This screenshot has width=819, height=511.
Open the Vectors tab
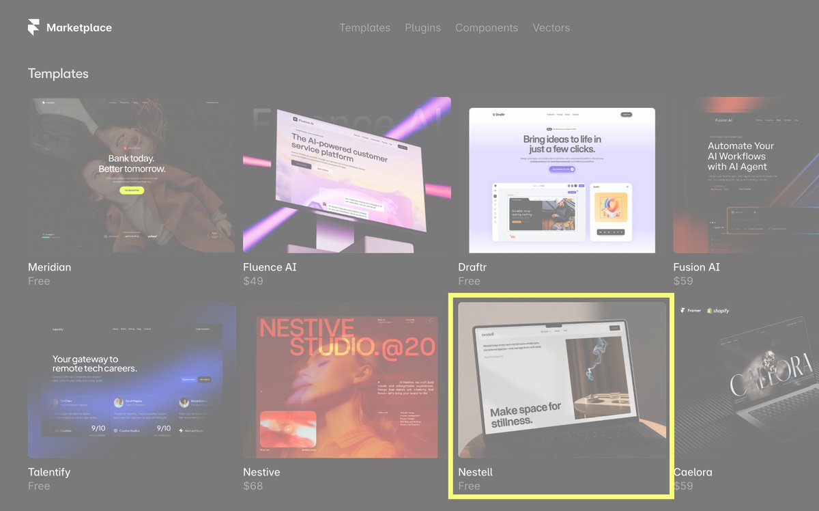coord(551,28)
